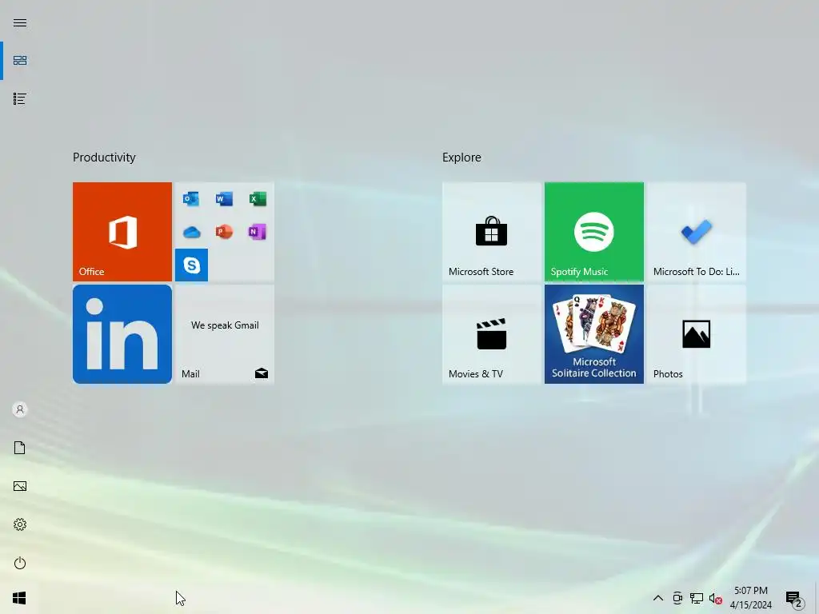Open the user account menu
819x614 pixels.
click(x=20, y=409)
